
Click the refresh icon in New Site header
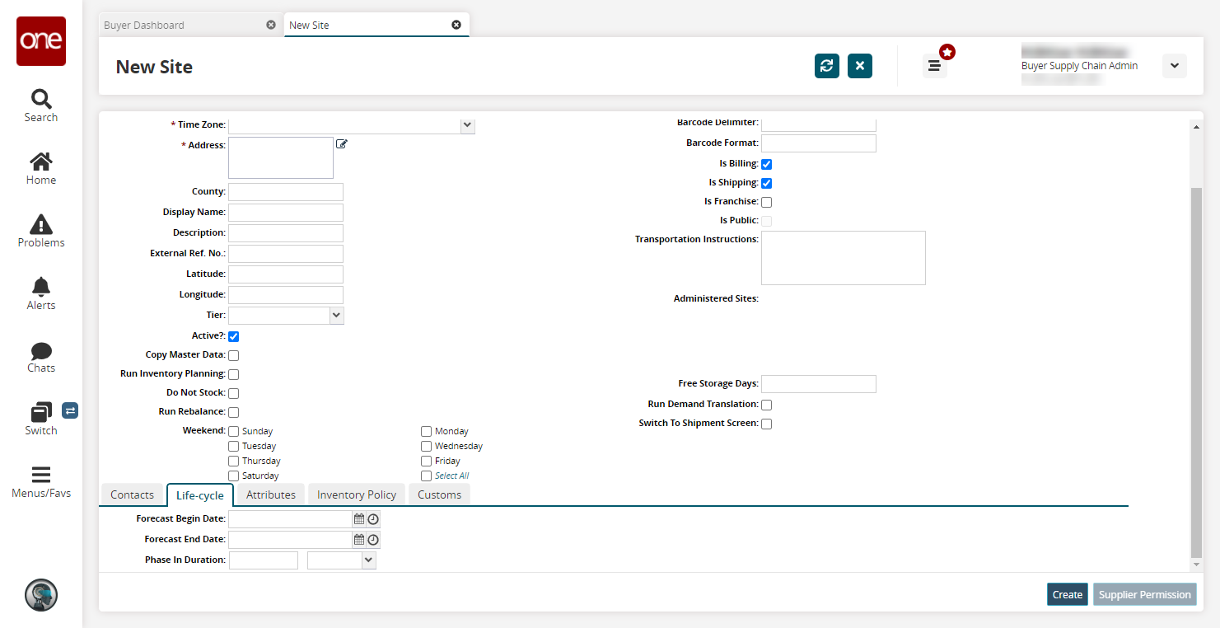click(x=826, y=66)
